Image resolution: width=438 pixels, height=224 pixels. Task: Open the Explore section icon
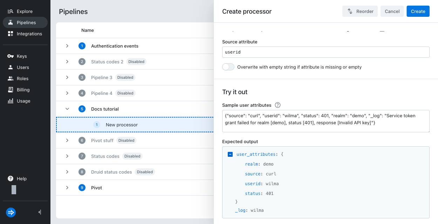click(11, 11)
